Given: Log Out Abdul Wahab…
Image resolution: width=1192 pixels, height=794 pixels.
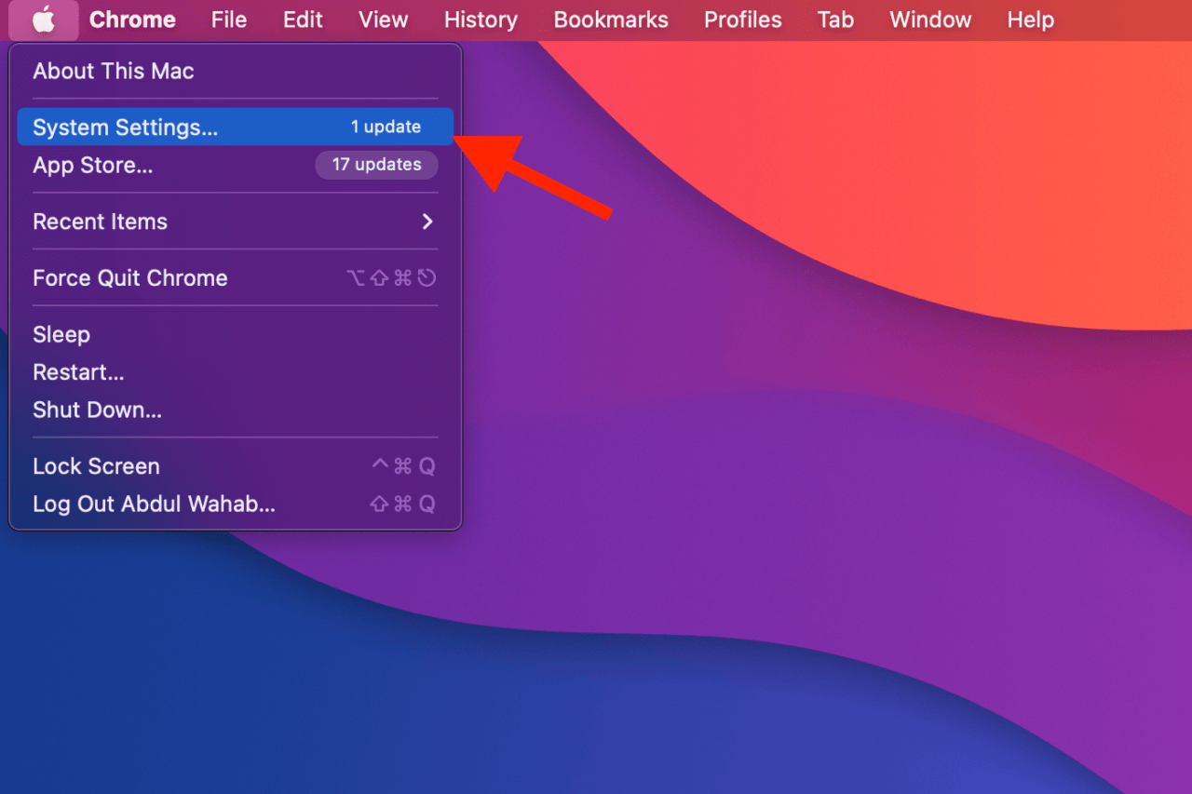Looking at the screenshot, I should (x=235, y=504).
